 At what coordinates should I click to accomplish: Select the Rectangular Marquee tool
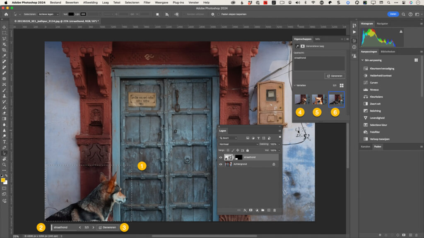coord(4,33)
